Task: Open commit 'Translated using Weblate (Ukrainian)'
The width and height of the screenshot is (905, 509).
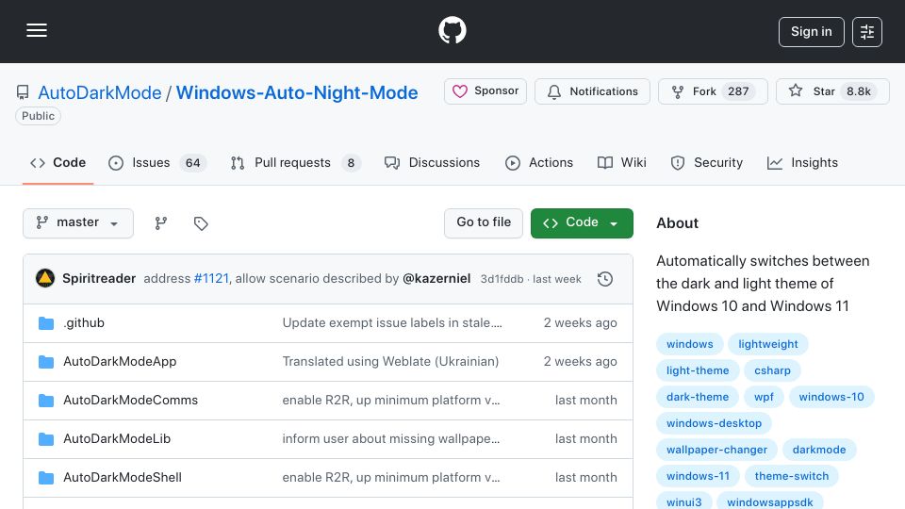Action: (390, 361)
